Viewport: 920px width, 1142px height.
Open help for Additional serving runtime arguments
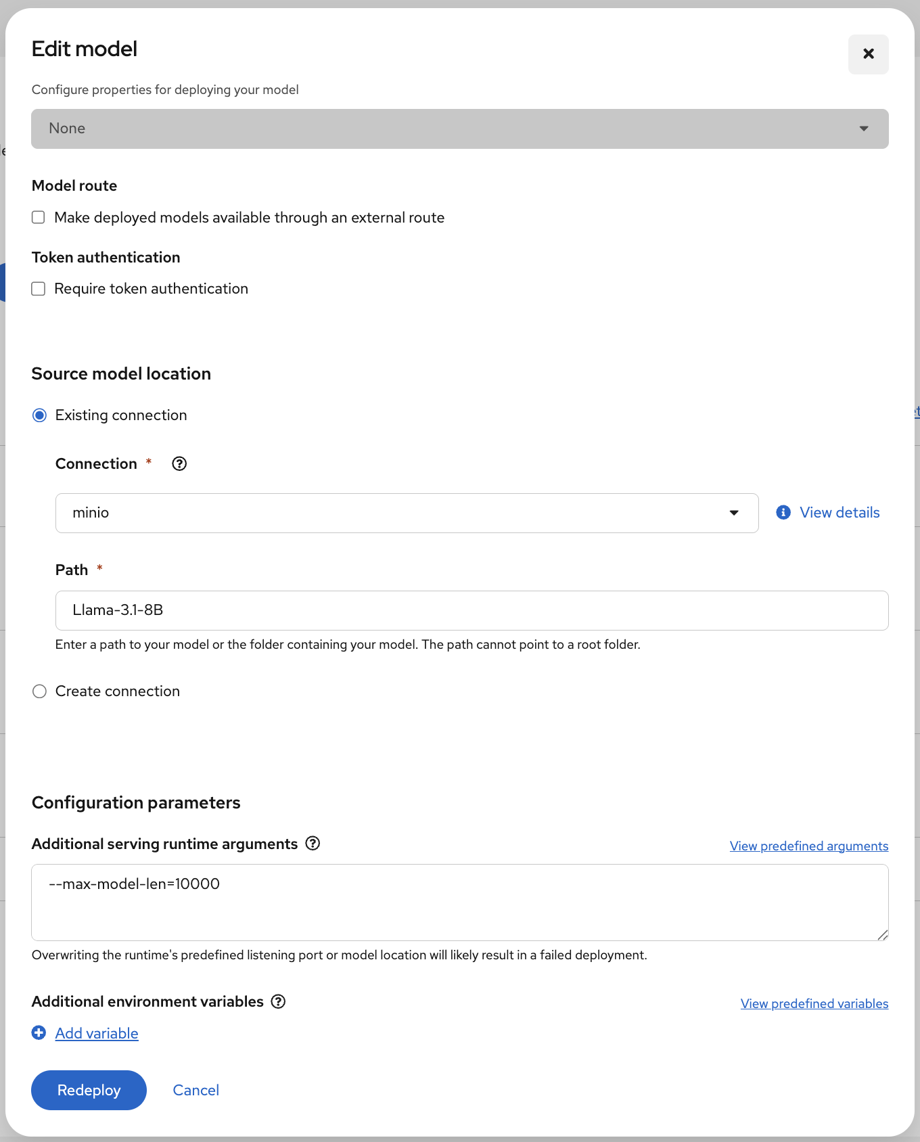coord(313,844)
